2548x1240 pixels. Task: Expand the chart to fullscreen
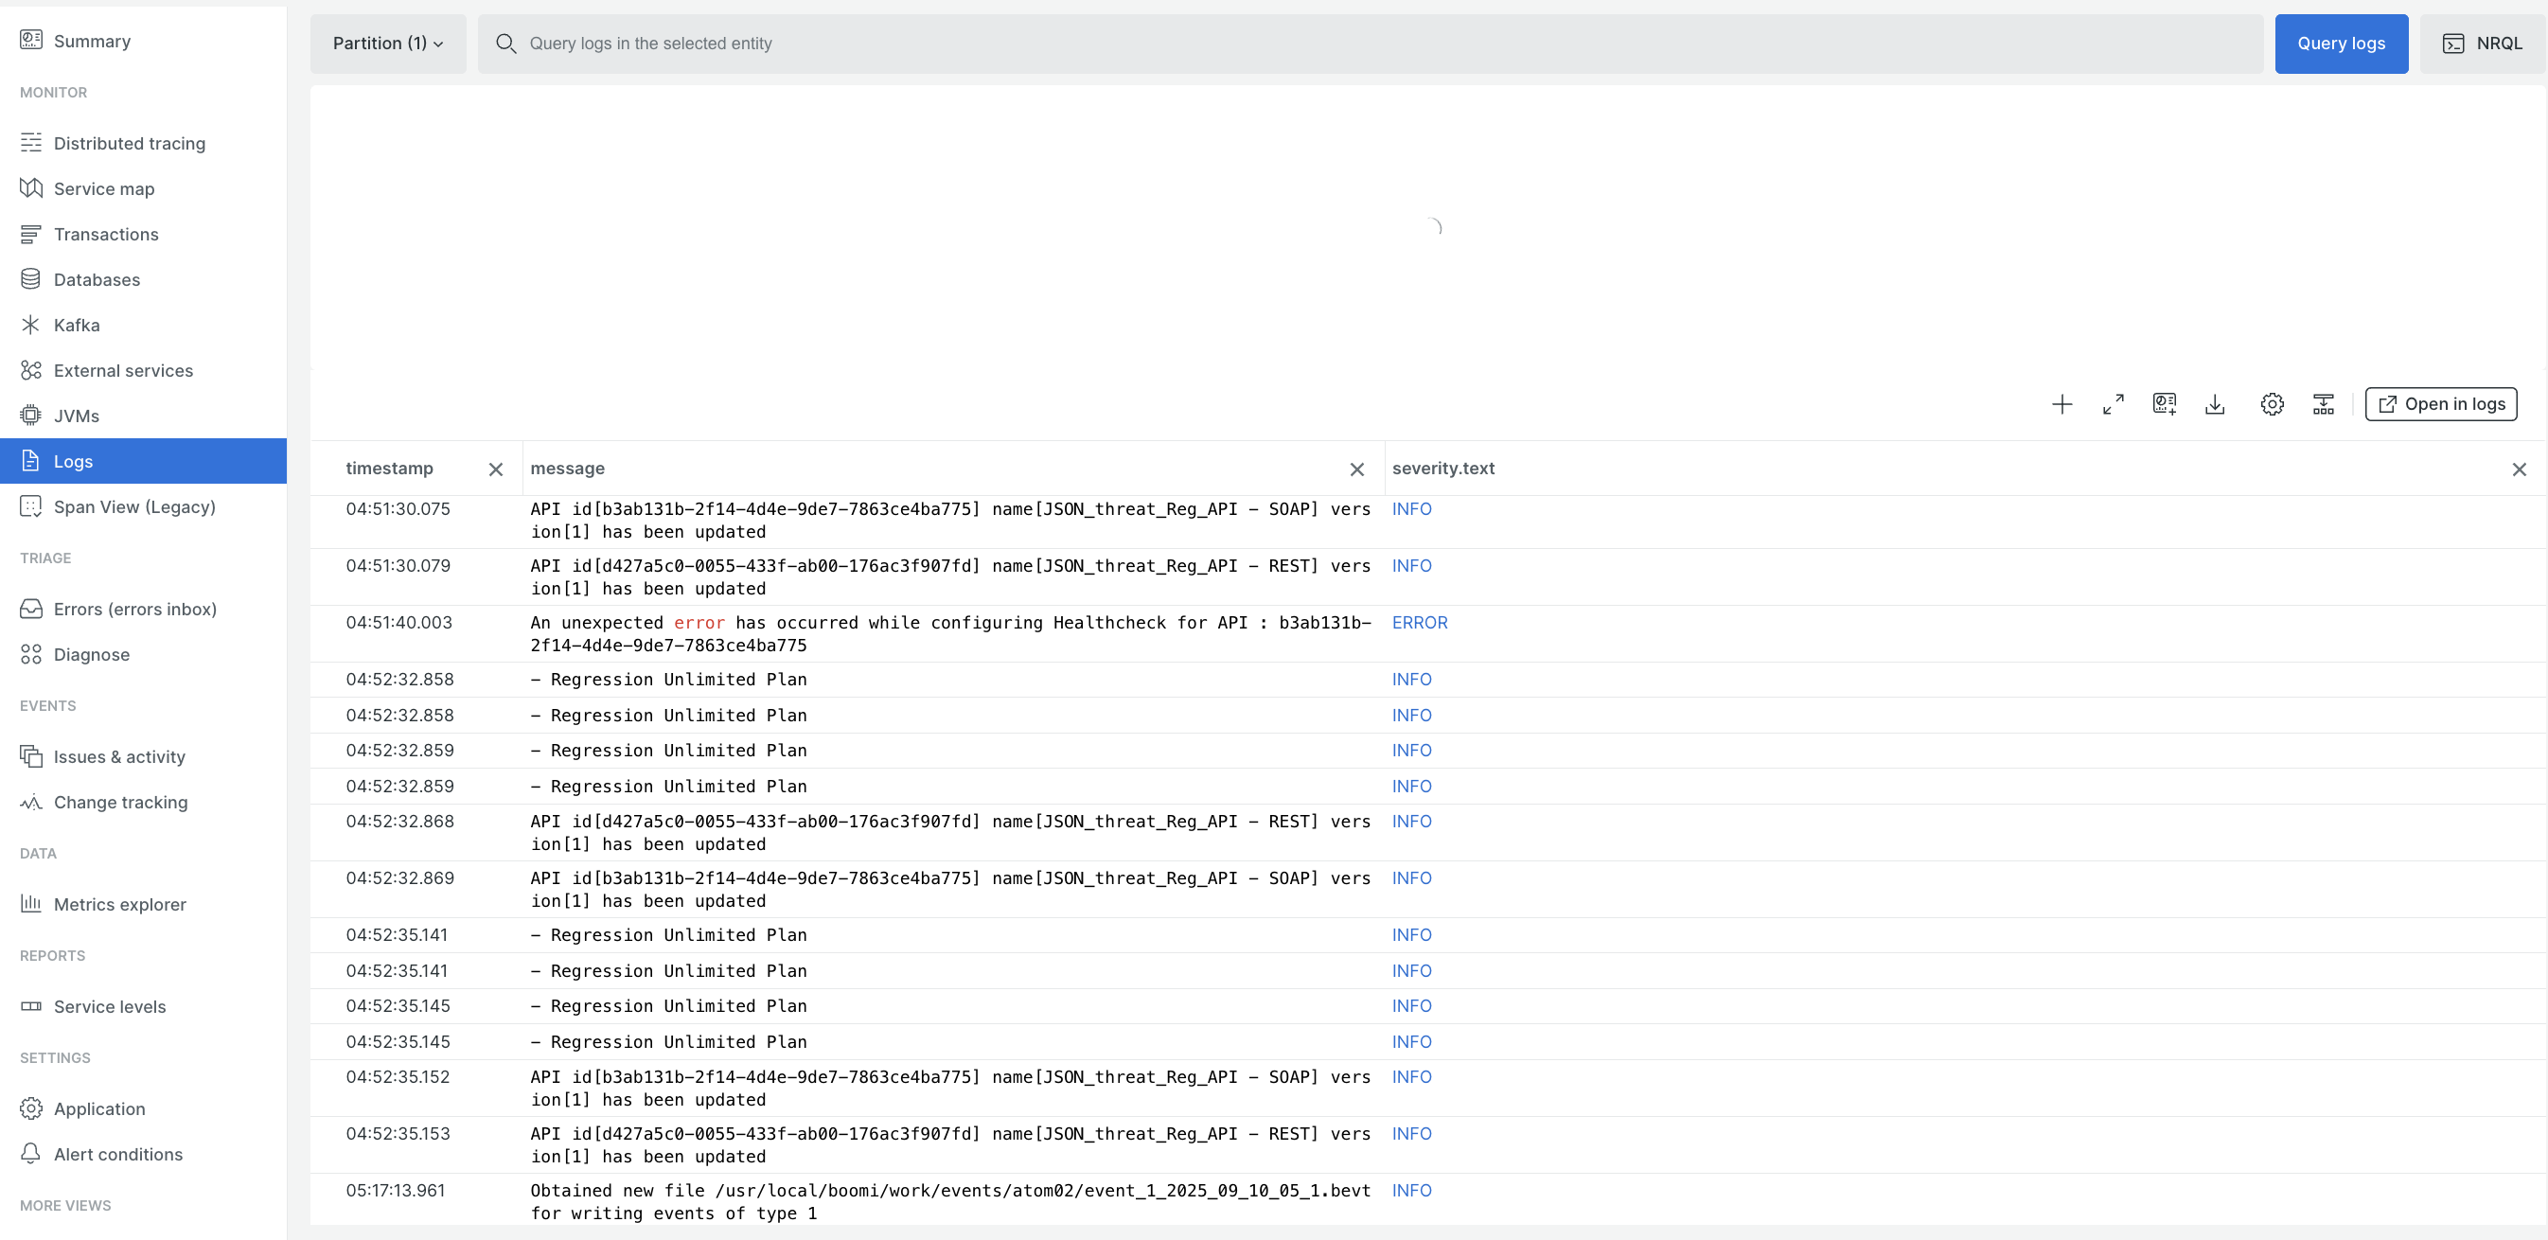click(x=2113, y=403)
